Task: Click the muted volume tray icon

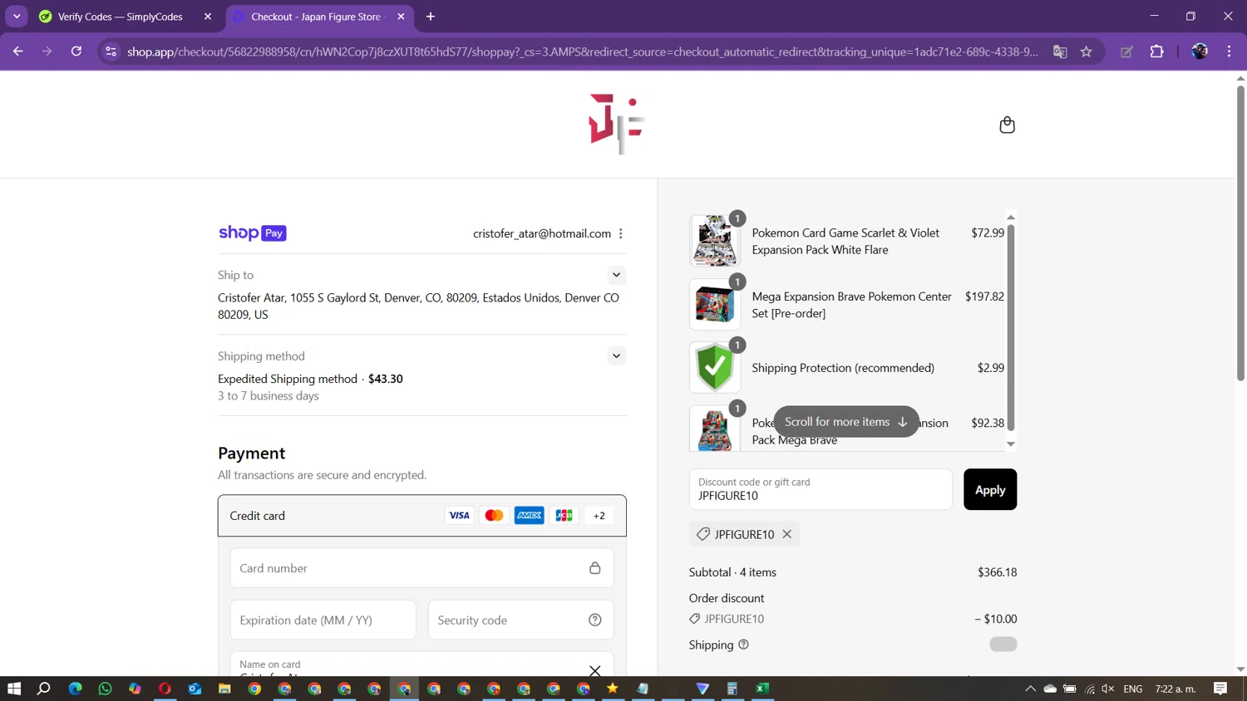Action: (1108, 689)
